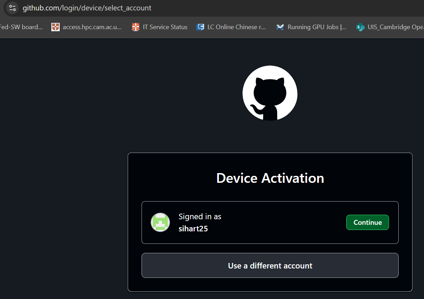Focus the address bar URL text
Screen dimensions: 424x299
point(87,8)
